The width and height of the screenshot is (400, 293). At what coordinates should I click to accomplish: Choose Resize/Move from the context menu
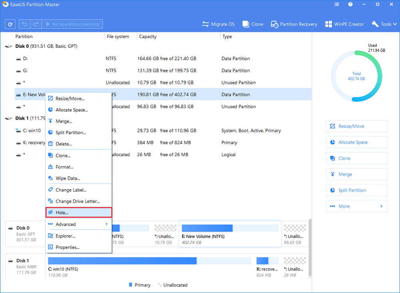coord(79,99)
